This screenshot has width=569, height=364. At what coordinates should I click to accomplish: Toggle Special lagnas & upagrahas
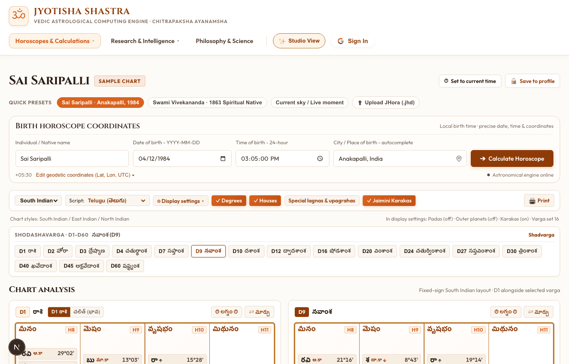click(322, 201)
